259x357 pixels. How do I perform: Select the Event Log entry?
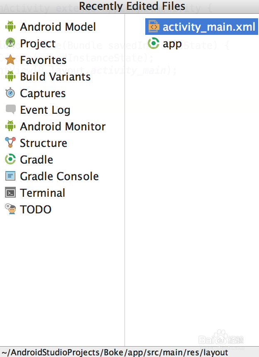pyautogui.click(x=45, y=110)
